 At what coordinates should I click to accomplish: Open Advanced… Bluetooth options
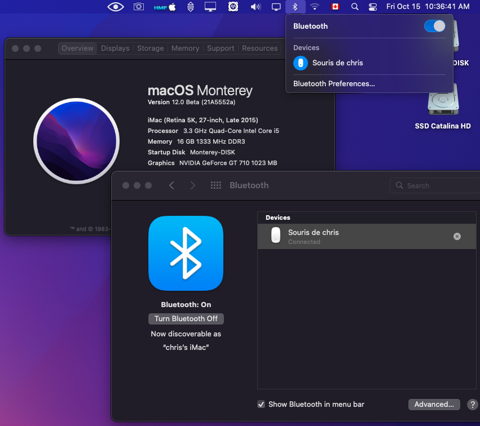click(434, 404)
